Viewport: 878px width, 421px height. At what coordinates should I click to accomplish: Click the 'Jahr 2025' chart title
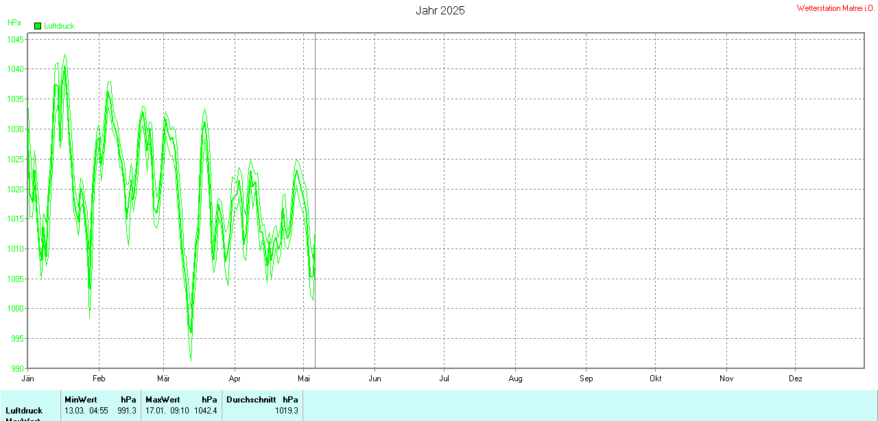point(440,10)
